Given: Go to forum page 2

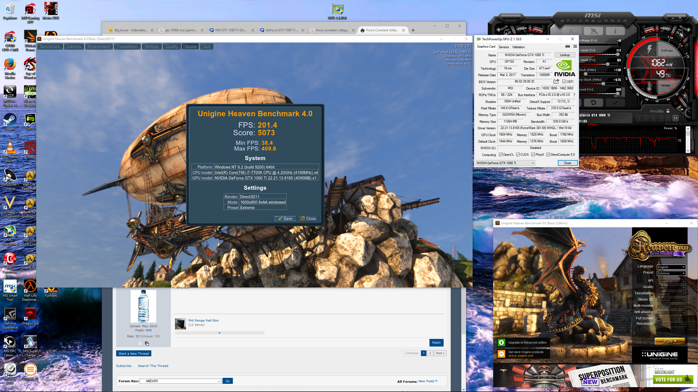Looking at the screenshot, I should tap(430, 353).
